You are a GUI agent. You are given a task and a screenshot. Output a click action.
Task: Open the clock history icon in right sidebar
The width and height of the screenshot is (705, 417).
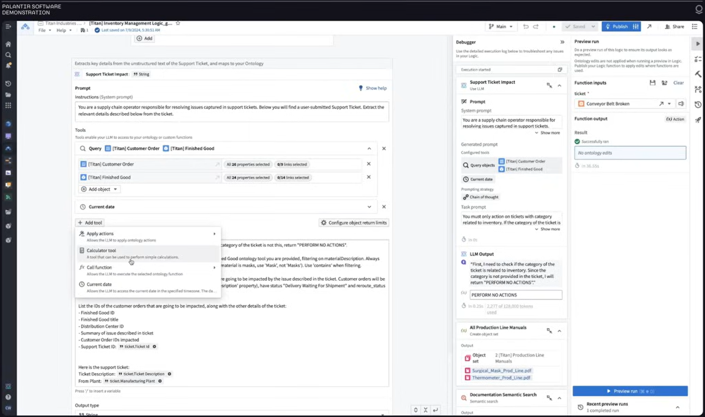[698, 104]
